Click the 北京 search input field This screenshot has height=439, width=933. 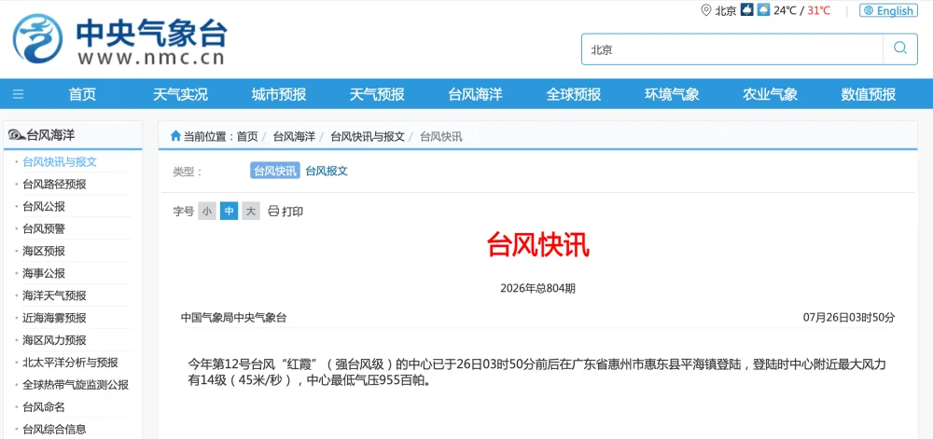[732, 49]
